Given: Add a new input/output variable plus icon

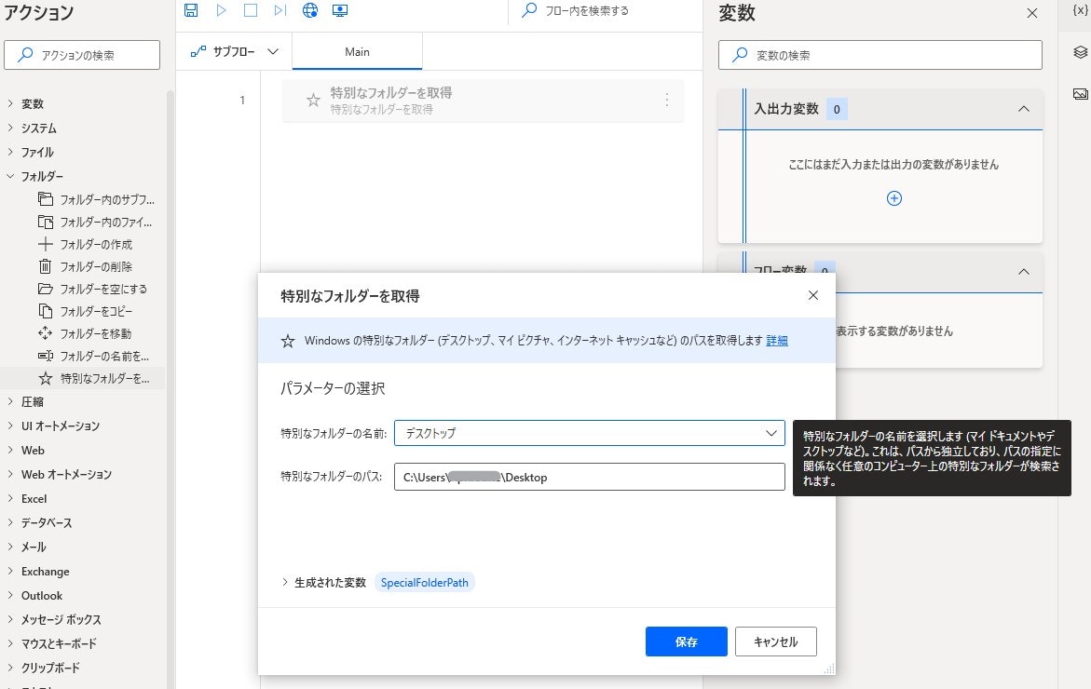Looking at the screenshot, I should (x=894, y=199).
